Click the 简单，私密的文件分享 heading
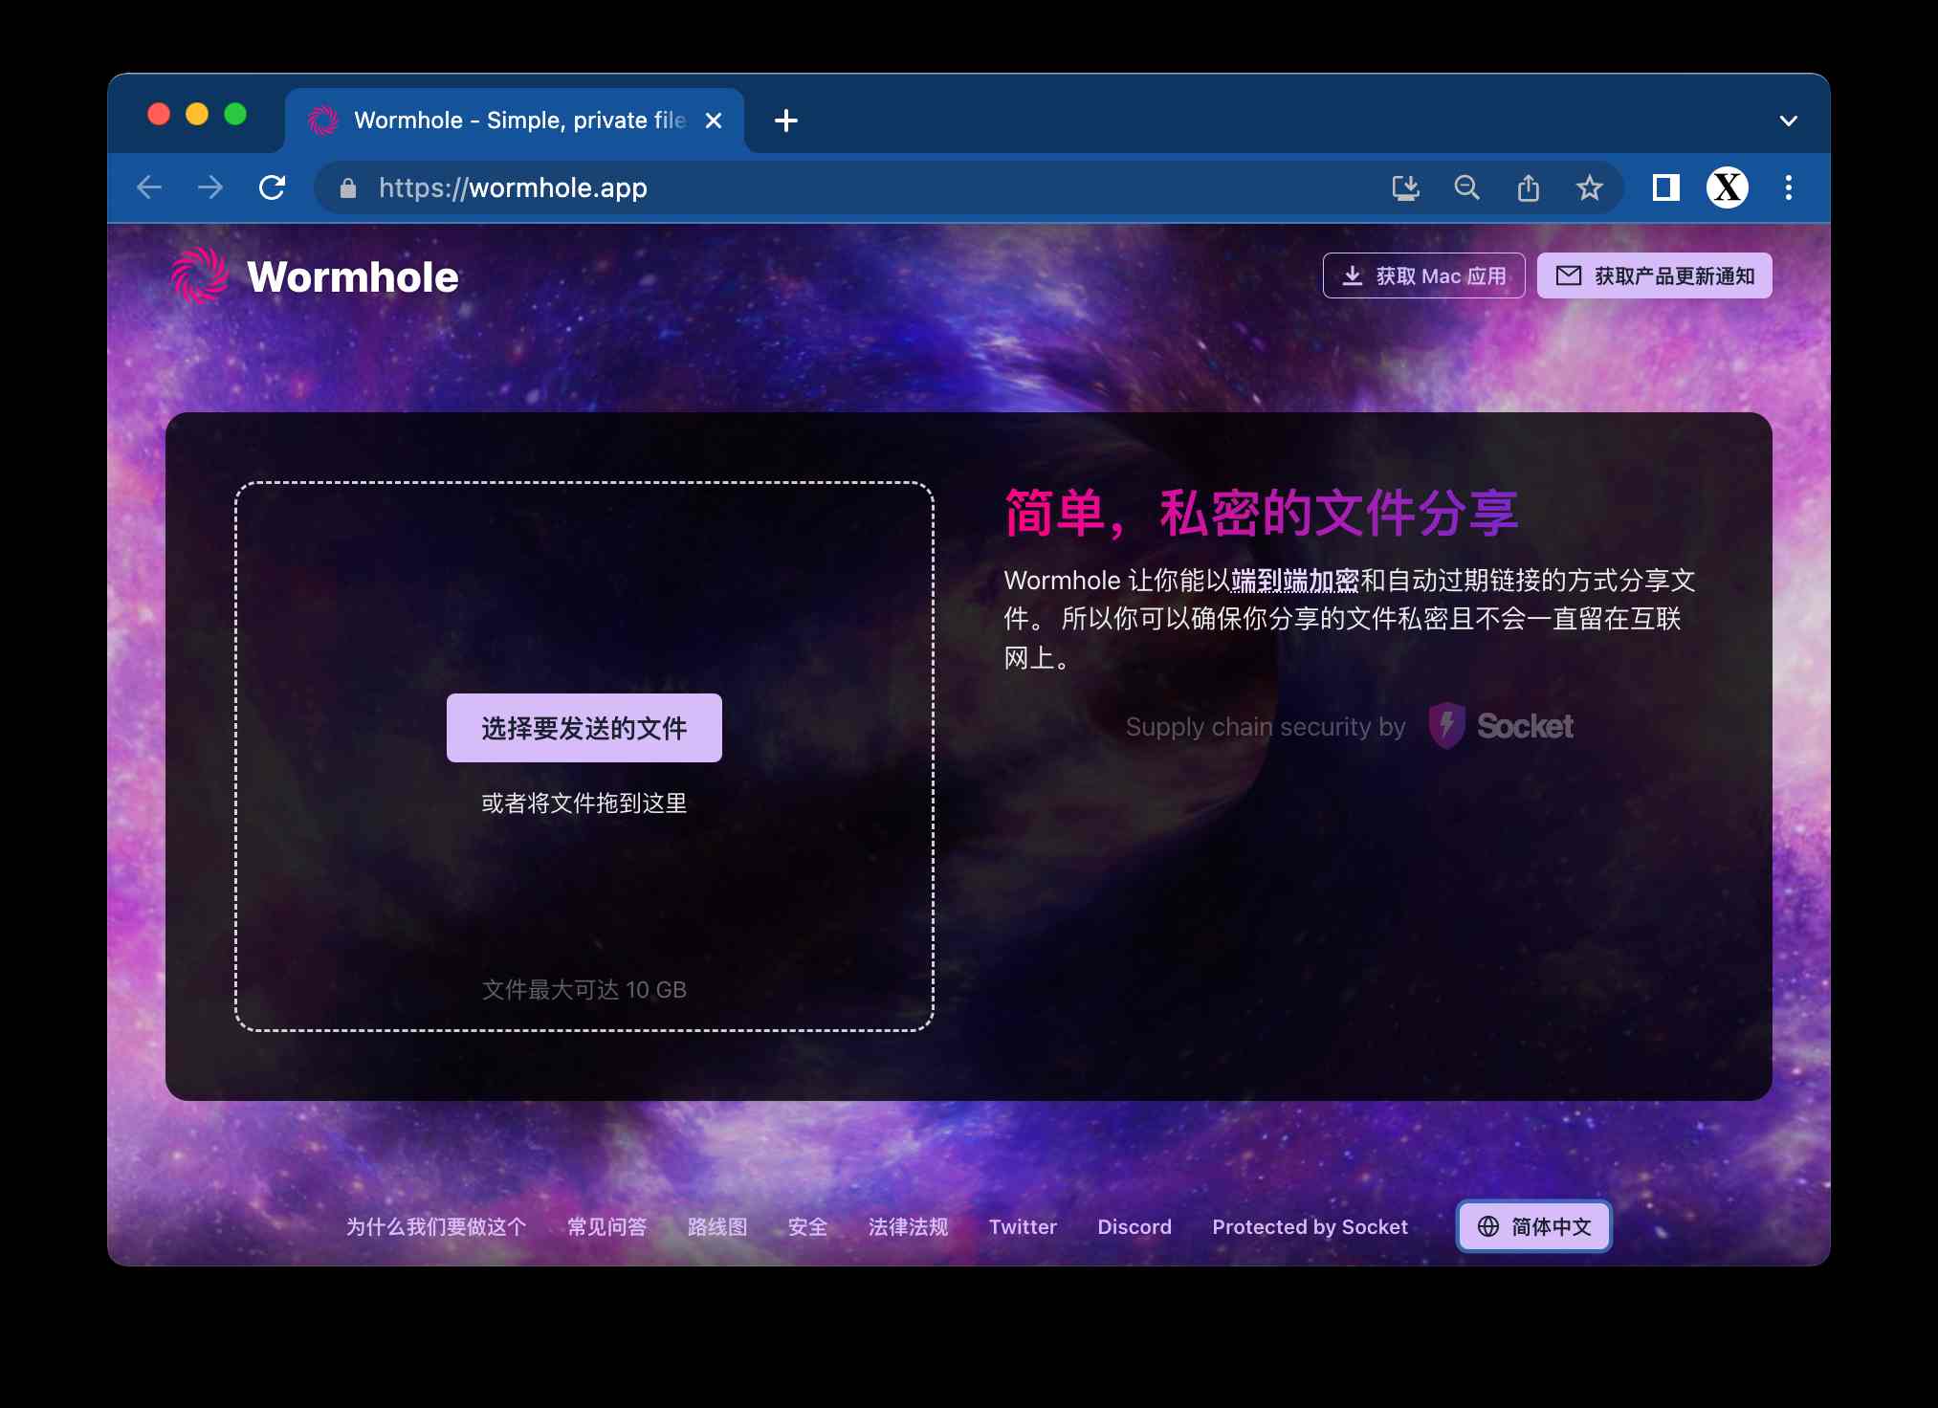1938x1408 pixels. (1261, 513)
